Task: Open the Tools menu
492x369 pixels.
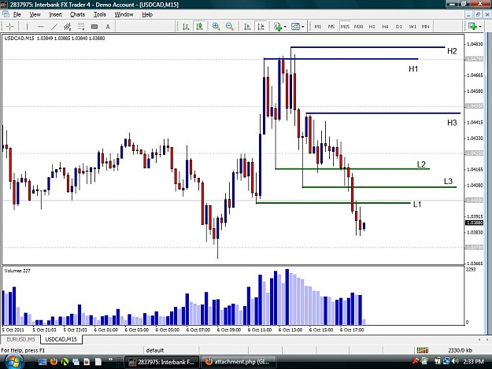Action: 100,14
